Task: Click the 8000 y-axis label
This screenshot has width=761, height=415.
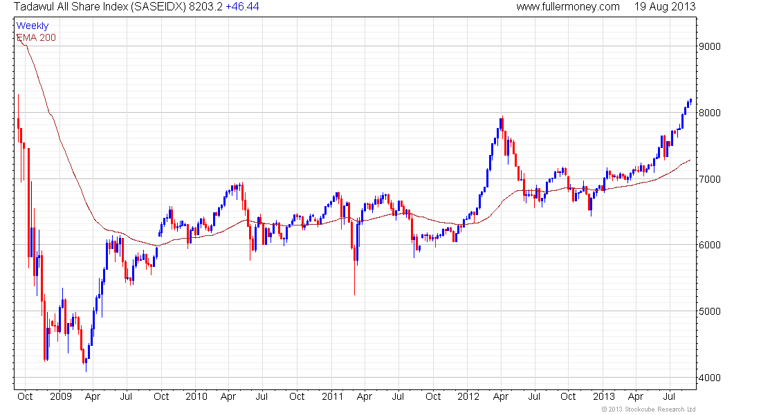Action: click(710, 113)
